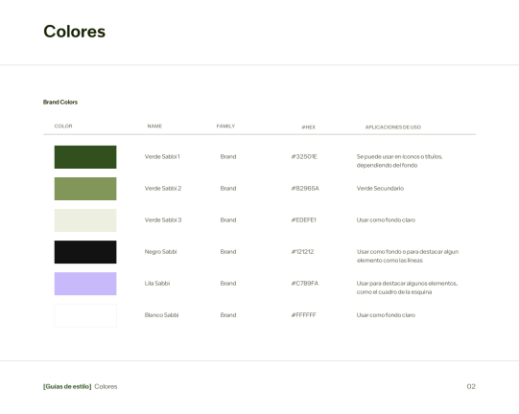Click the hex value '#121212'
The image size is (519, 414).
[x=302, y=252]
